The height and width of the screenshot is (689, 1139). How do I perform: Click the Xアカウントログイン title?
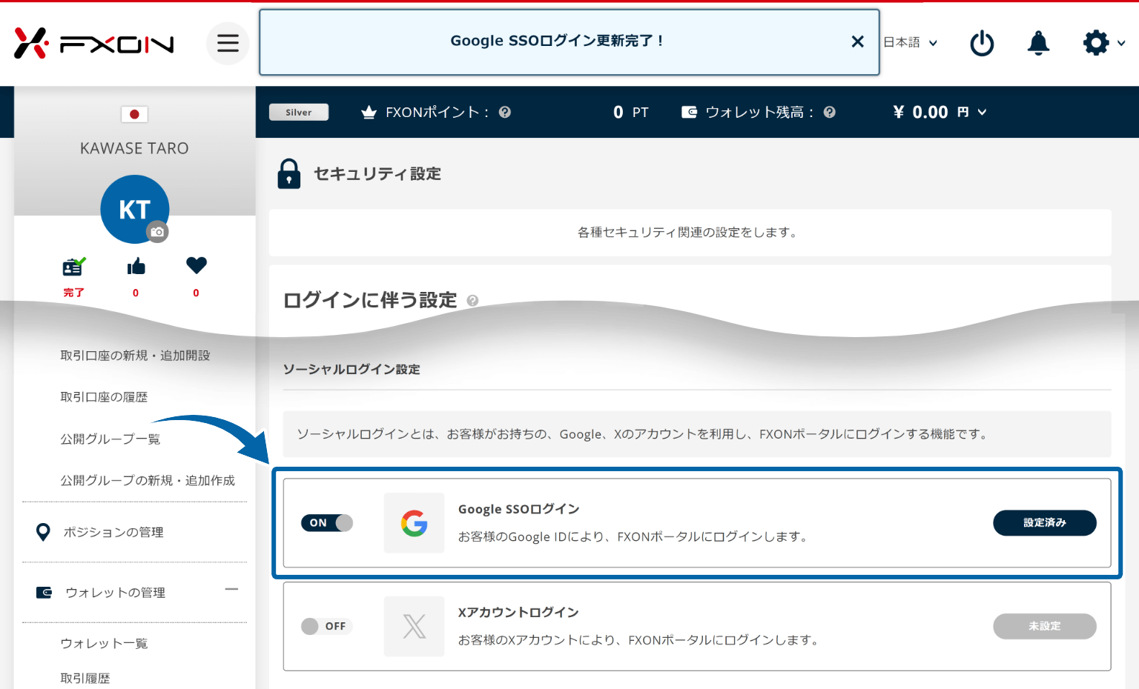pyautogui.click(x=518, y=612)
